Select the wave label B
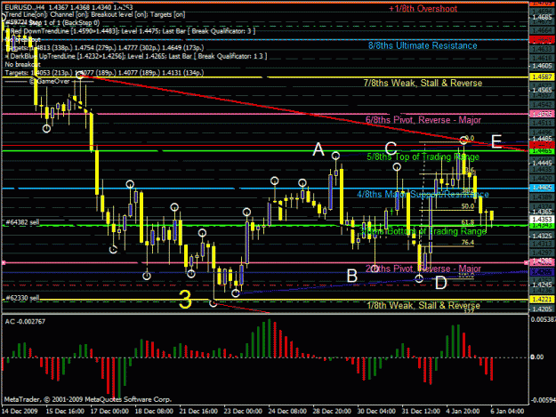Image resolution: width=556 pixels, height=417 pixels. pyautogui.click(x=351, y=276)
